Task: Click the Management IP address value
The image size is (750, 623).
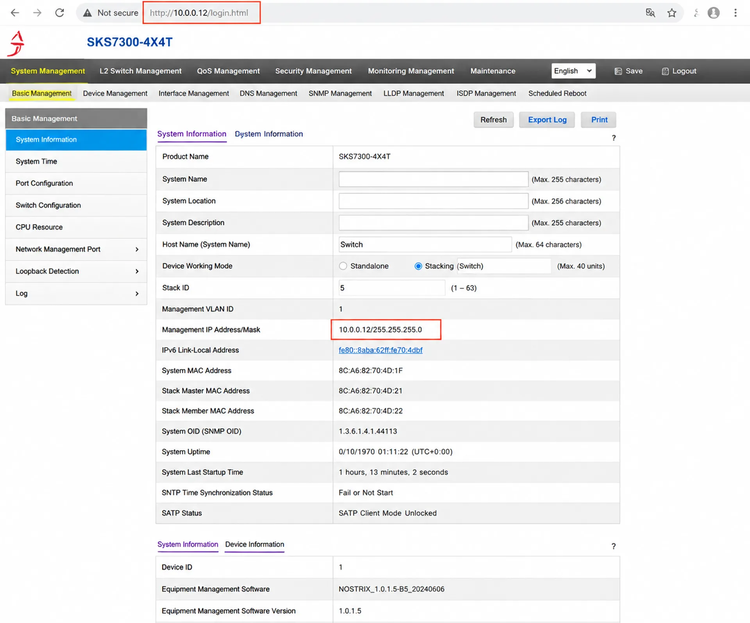Action: (380, 330)
